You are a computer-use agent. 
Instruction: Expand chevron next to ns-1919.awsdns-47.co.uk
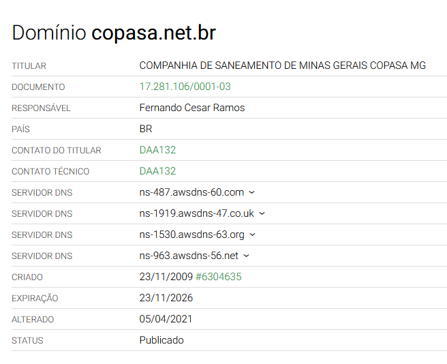coord(262,214)
